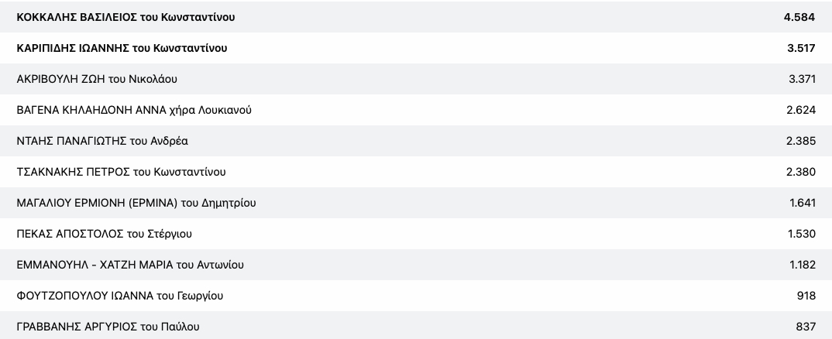This screenshot has height=339, width=832.
Task: Click vote count 3.371
Action: (x=800, y=79)
